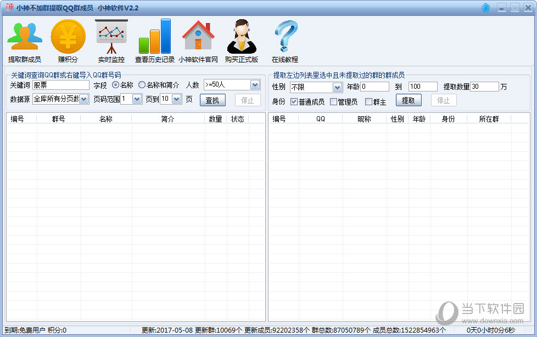Click the 查找 search button

212,100
